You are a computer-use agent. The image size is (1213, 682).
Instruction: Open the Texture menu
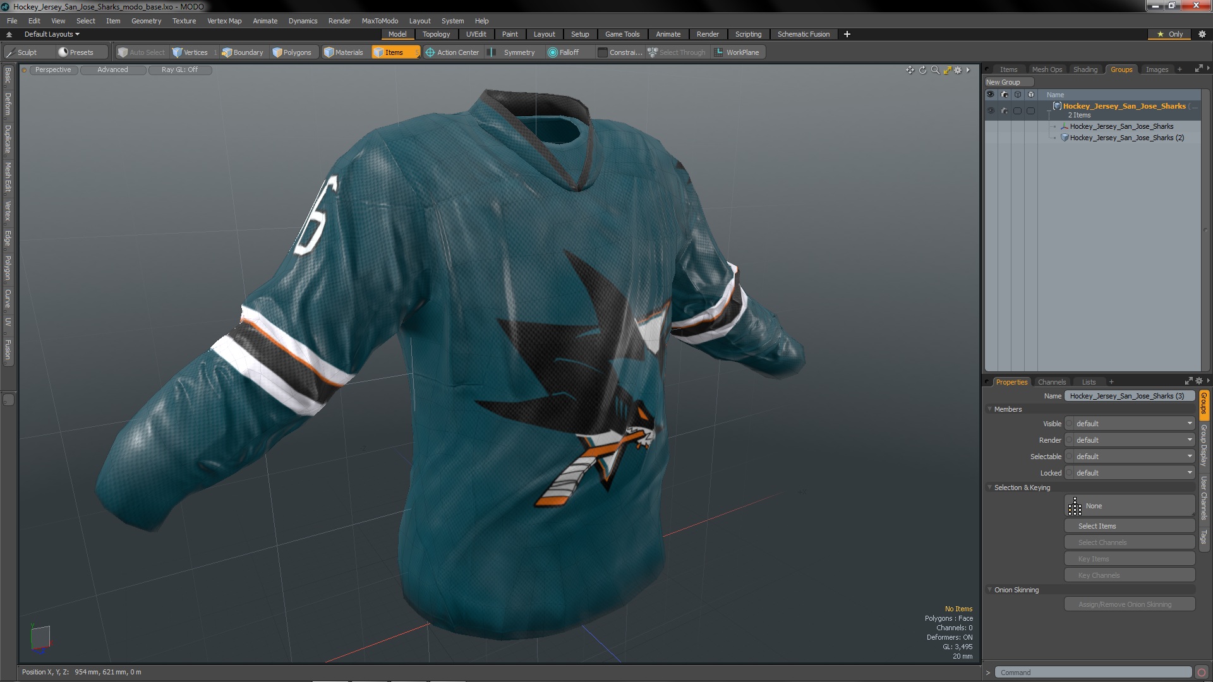[184, 21]
